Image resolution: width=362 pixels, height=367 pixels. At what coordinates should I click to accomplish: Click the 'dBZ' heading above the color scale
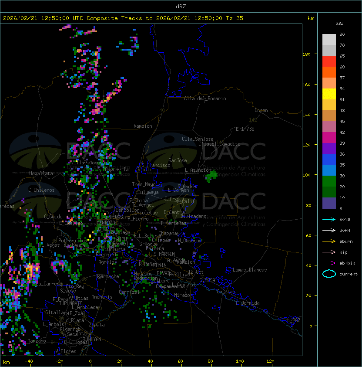point(339,24)
